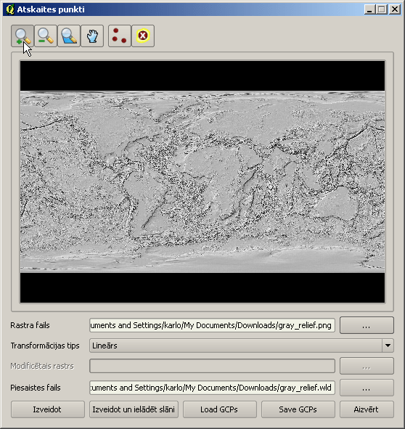This screenshot has width=405, height=429.
Task: Click browse button next to Modificētais rastrs
Action: (367, 366)
